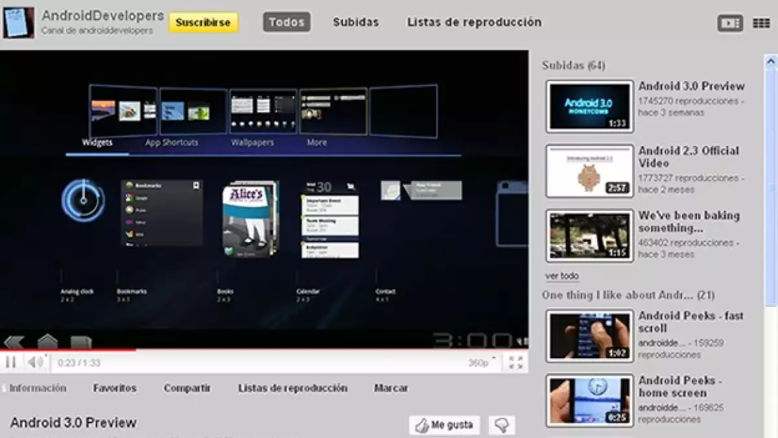
Task: Select the Todos tab
Action: point(287,22)
